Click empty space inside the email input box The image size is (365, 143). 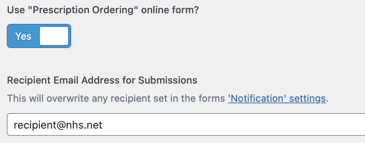[233, 124]
